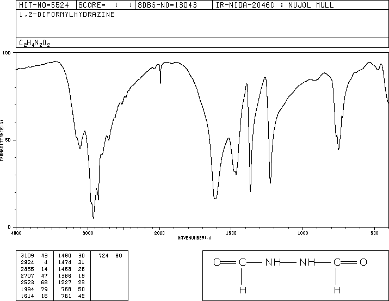389x301 pixels.
Task: Click the 0 transmittance axis label
Action: tap(9, 227)
